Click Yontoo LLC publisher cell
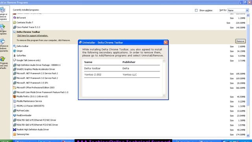Image resolution: width=252 pixels, height=142 pixels. coord(130,75)
